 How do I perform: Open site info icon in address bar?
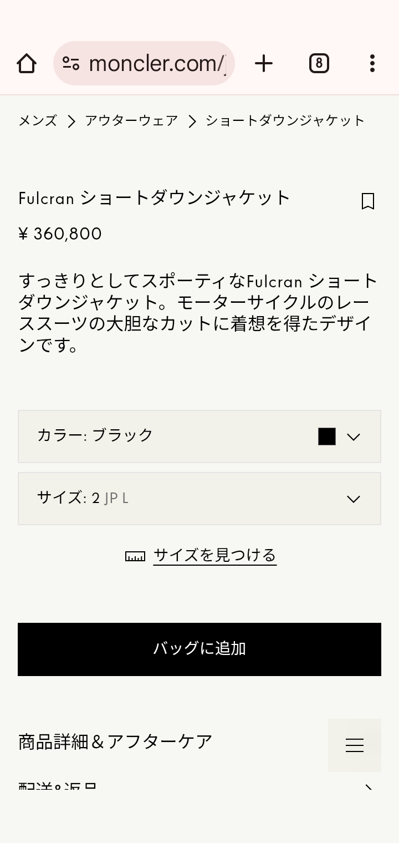(70, 63)
